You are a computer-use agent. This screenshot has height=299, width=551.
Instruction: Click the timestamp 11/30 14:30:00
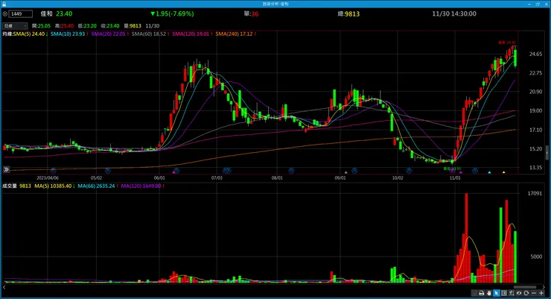[x=454, y=13]
